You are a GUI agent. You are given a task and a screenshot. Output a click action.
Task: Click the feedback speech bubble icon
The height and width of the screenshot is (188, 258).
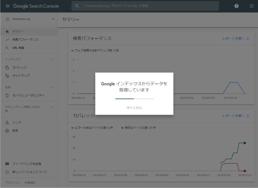(7, 164)
